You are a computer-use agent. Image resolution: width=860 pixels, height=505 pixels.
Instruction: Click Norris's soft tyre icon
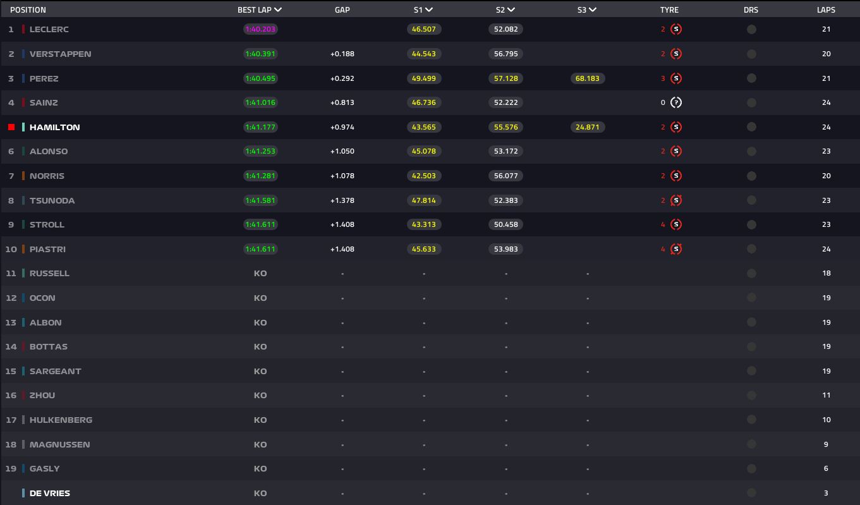[x=676, y=176]
